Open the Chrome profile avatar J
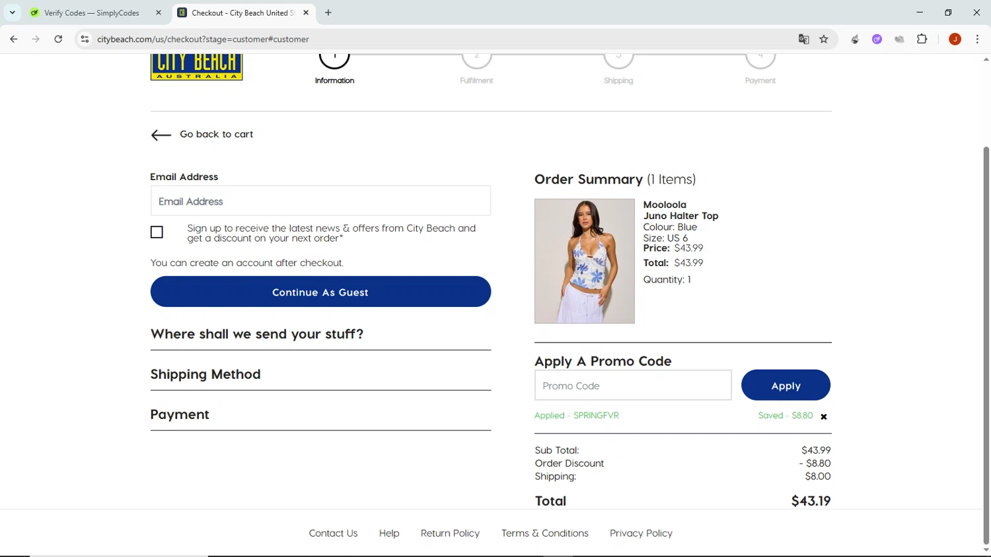Screen dimensions: 991x557 pyautogui.click(x=955, y=39)
